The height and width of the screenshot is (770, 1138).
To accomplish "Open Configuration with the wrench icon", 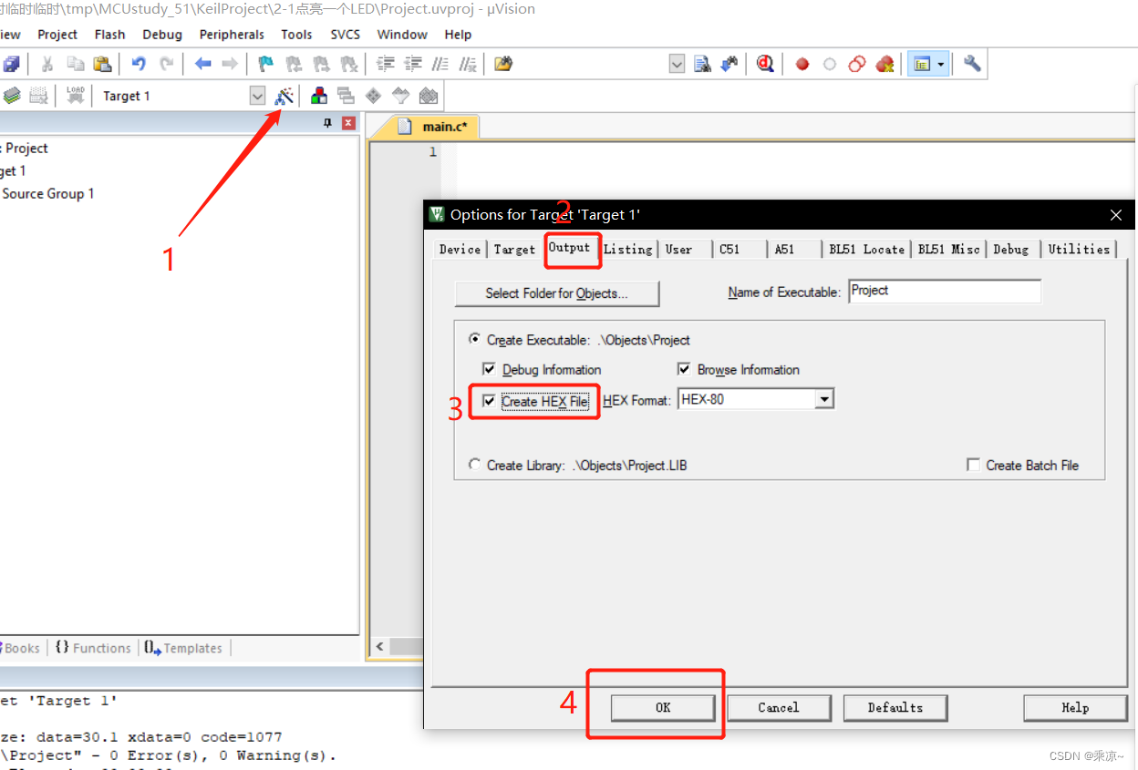I will click(972, 64).
